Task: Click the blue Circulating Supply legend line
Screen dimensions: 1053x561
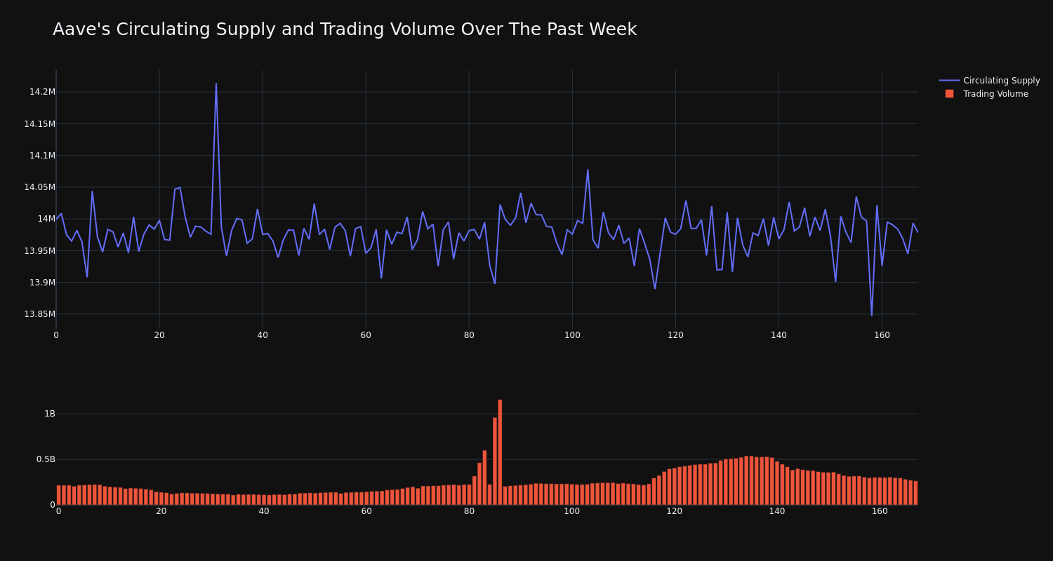Action: click(949, 81)
